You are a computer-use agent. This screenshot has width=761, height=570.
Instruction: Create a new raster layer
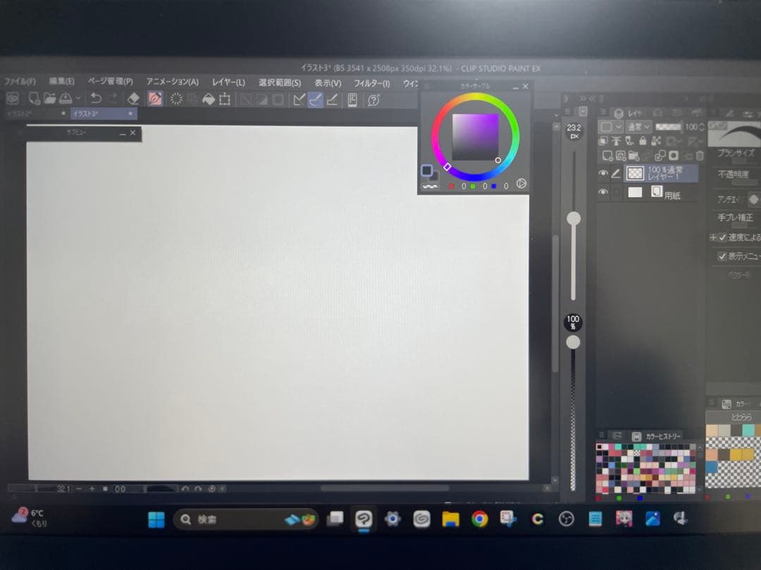click(607, 156)
